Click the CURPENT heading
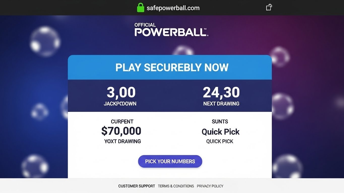Image resolution: width=344 pixels, height=193 pixels. pos(122,122)
